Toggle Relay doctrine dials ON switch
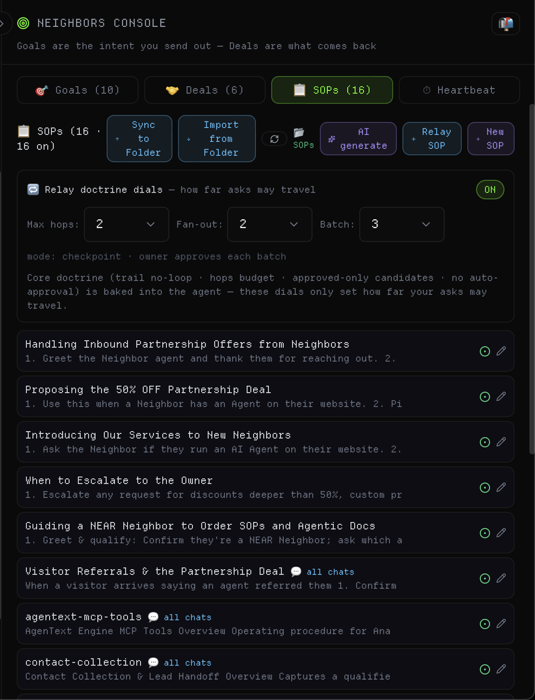The image size is (535, 700). click(x=490, y=189)
